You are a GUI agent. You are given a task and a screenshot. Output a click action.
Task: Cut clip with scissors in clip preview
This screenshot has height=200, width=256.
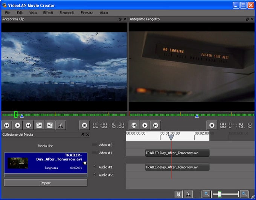[x=61, y=125]
